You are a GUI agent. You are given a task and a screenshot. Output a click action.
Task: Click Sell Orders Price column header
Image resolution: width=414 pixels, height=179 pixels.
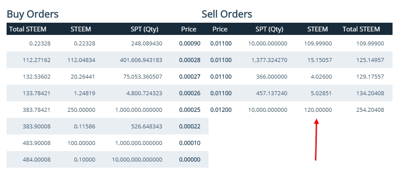220,29
